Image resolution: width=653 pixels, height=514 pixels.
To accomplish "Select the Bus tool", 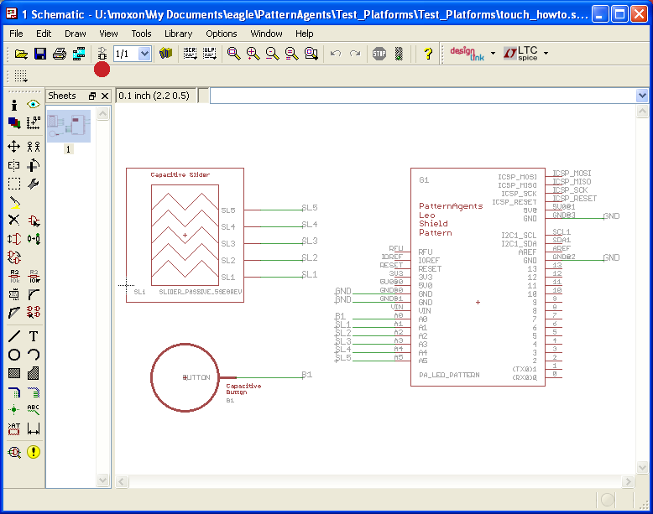I will [14, 392].
